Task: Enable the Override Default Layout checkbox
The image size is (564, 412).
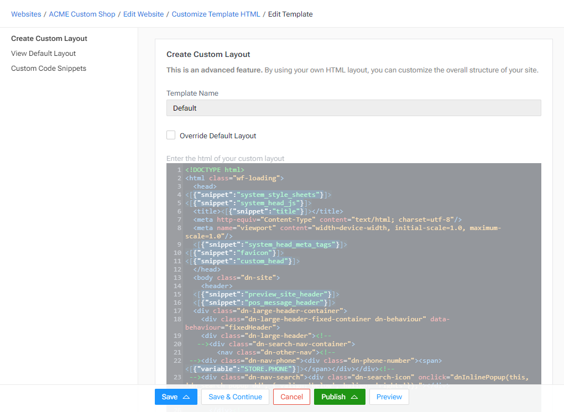Action: pos(171,135)
